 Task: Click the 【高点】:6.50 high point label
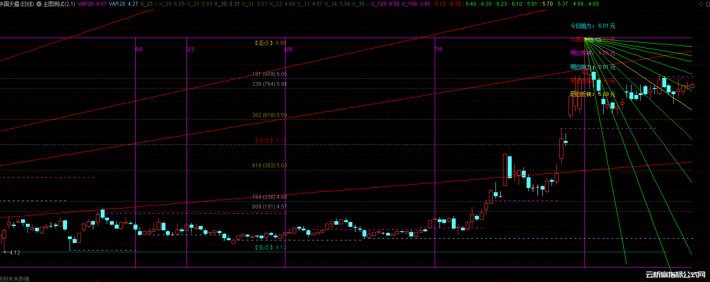coord(270,43)
